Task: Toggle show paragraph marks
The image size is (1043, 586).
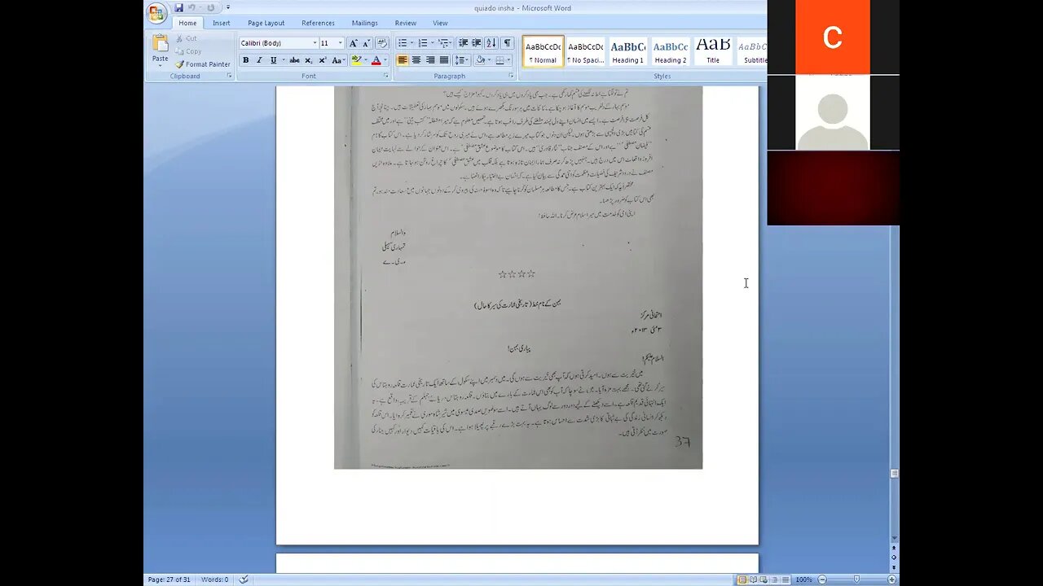Action: (507, 43)
